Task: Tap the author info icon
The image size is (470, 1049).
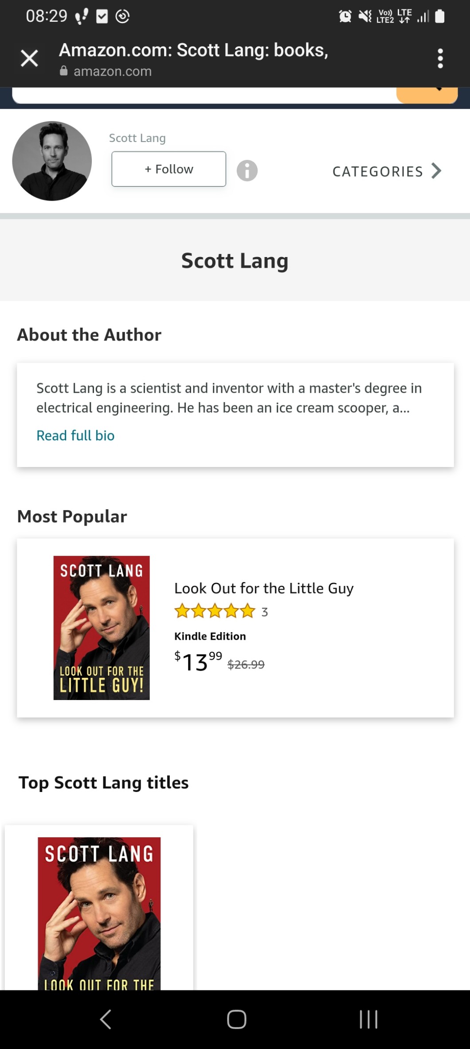Action: (247, 170)
